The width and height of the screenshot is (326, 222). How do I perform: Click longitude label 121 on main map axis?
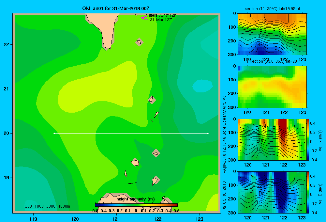pos(116,219)
